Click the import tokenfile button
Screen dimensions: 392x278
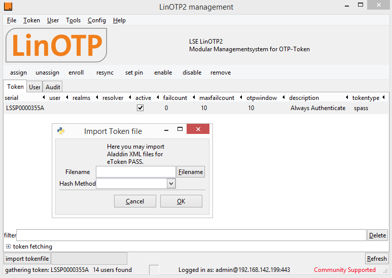tap(27, 259)
